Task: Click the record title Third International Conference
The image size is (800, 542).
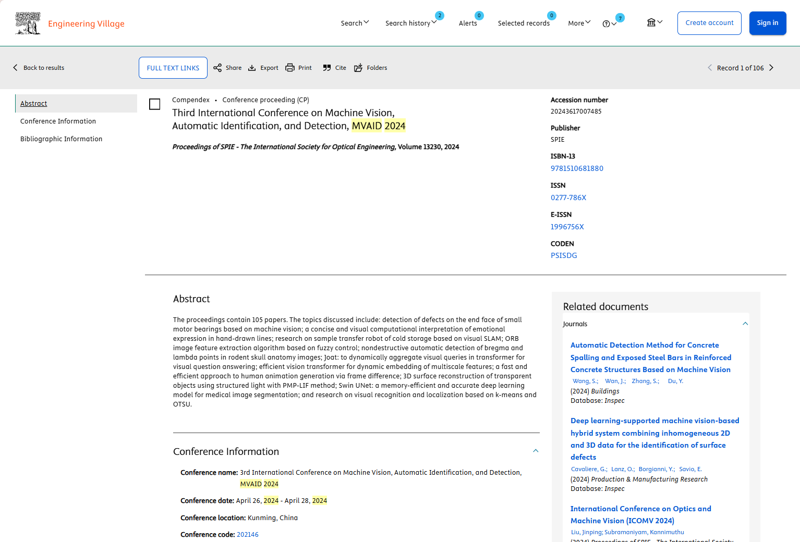Action: pyautogui.click(x=289, y=119)
